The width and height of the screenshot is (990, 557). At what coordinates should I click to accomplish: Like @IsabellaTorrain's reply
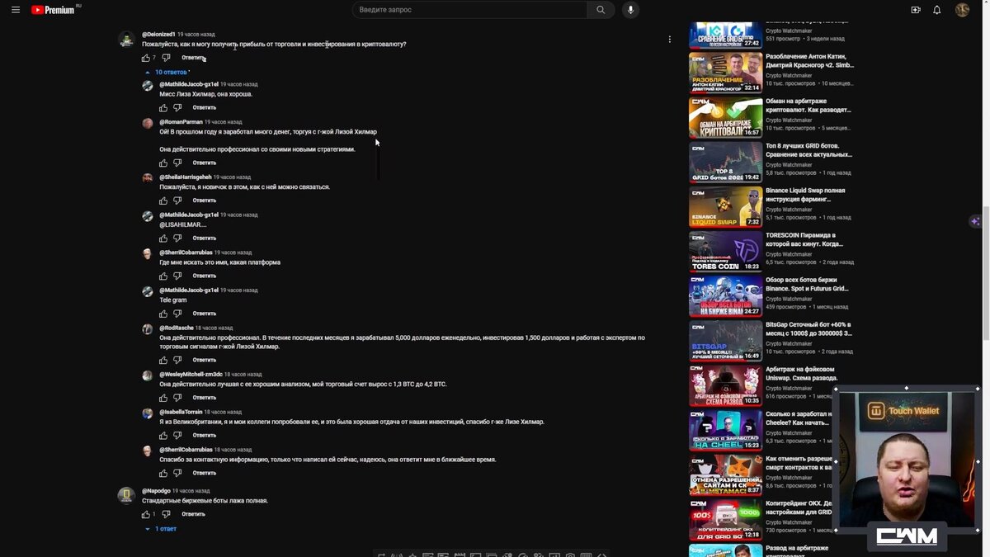point(163,435)
